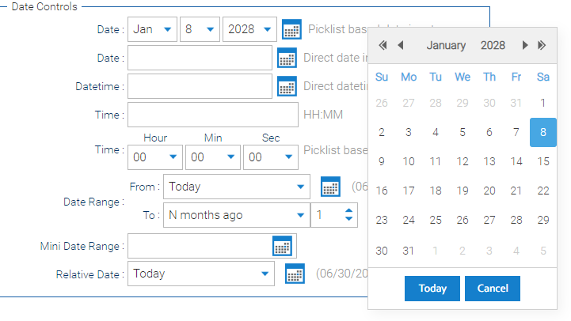
Task: Open the 2028 year dropdown
Action: click(249, 29)
